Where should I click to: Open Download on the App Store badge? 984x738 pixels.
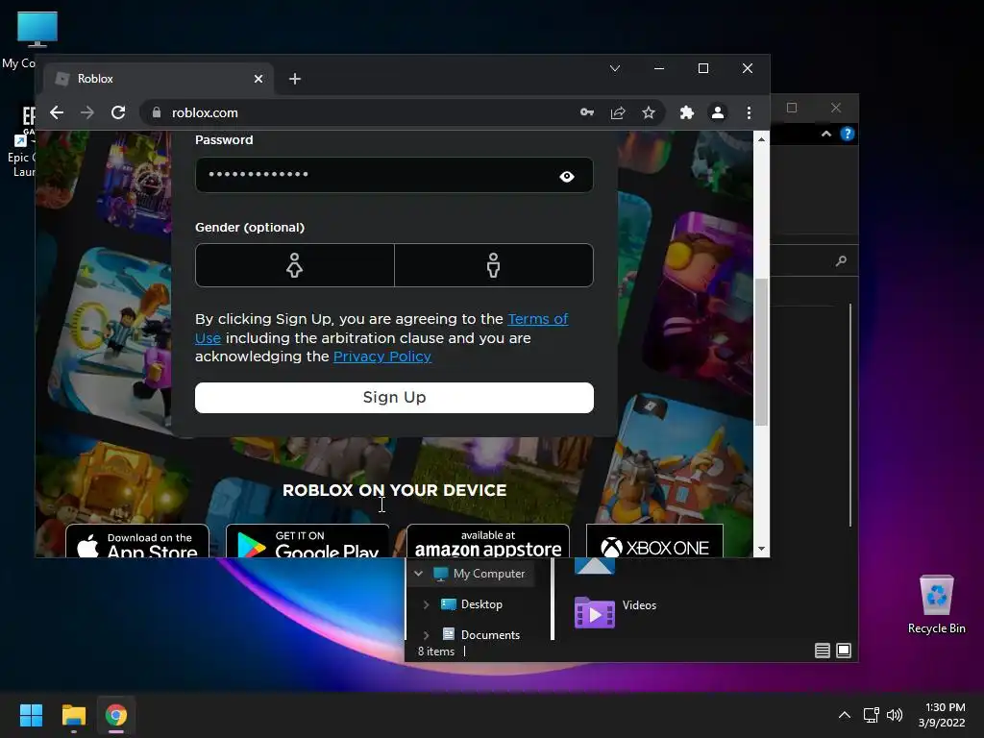point(137,541)
